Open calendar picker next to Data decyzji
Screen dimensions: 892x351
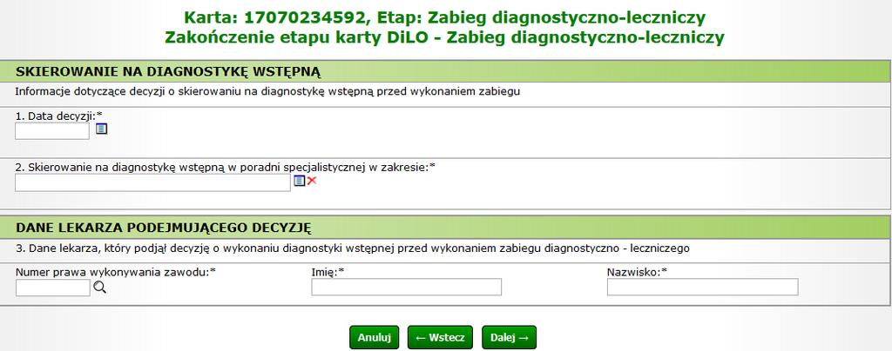click(x=101, y=129)
